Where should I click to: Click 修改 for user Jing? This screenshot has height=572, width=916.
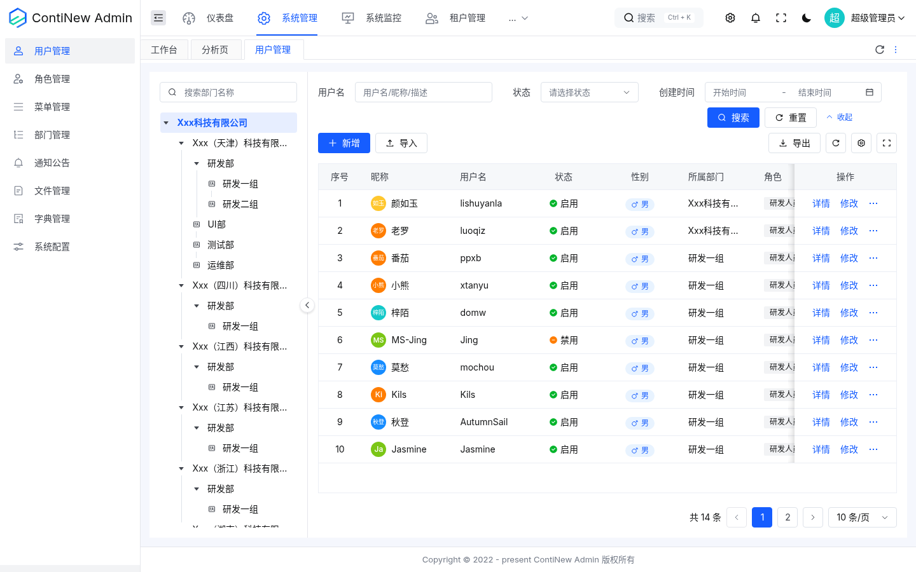(x=849, y=340)
